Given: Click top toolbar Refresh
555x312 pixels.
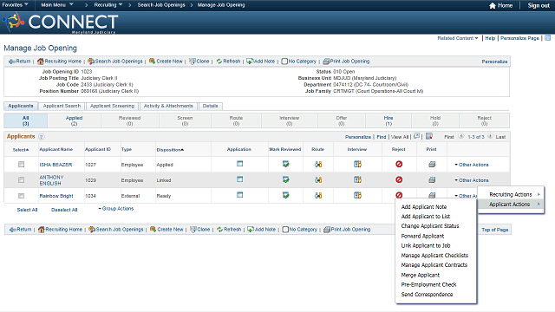Looking at the screenshot, I should click(x=228, y=62).
